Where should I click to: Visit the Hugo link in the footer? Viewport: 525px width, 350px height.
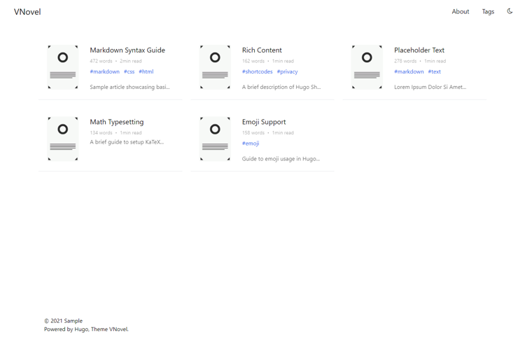click(x=81, y=329)
